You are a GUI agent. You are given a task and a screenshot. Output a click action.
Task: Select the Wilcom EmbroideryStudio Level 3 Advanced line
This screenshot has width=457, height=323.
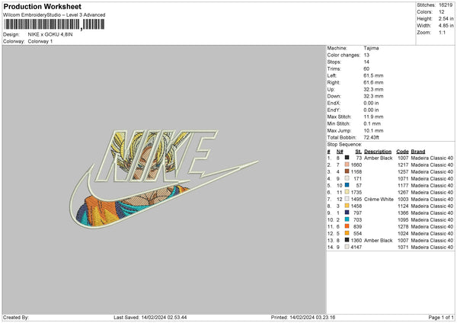(54, 15)
